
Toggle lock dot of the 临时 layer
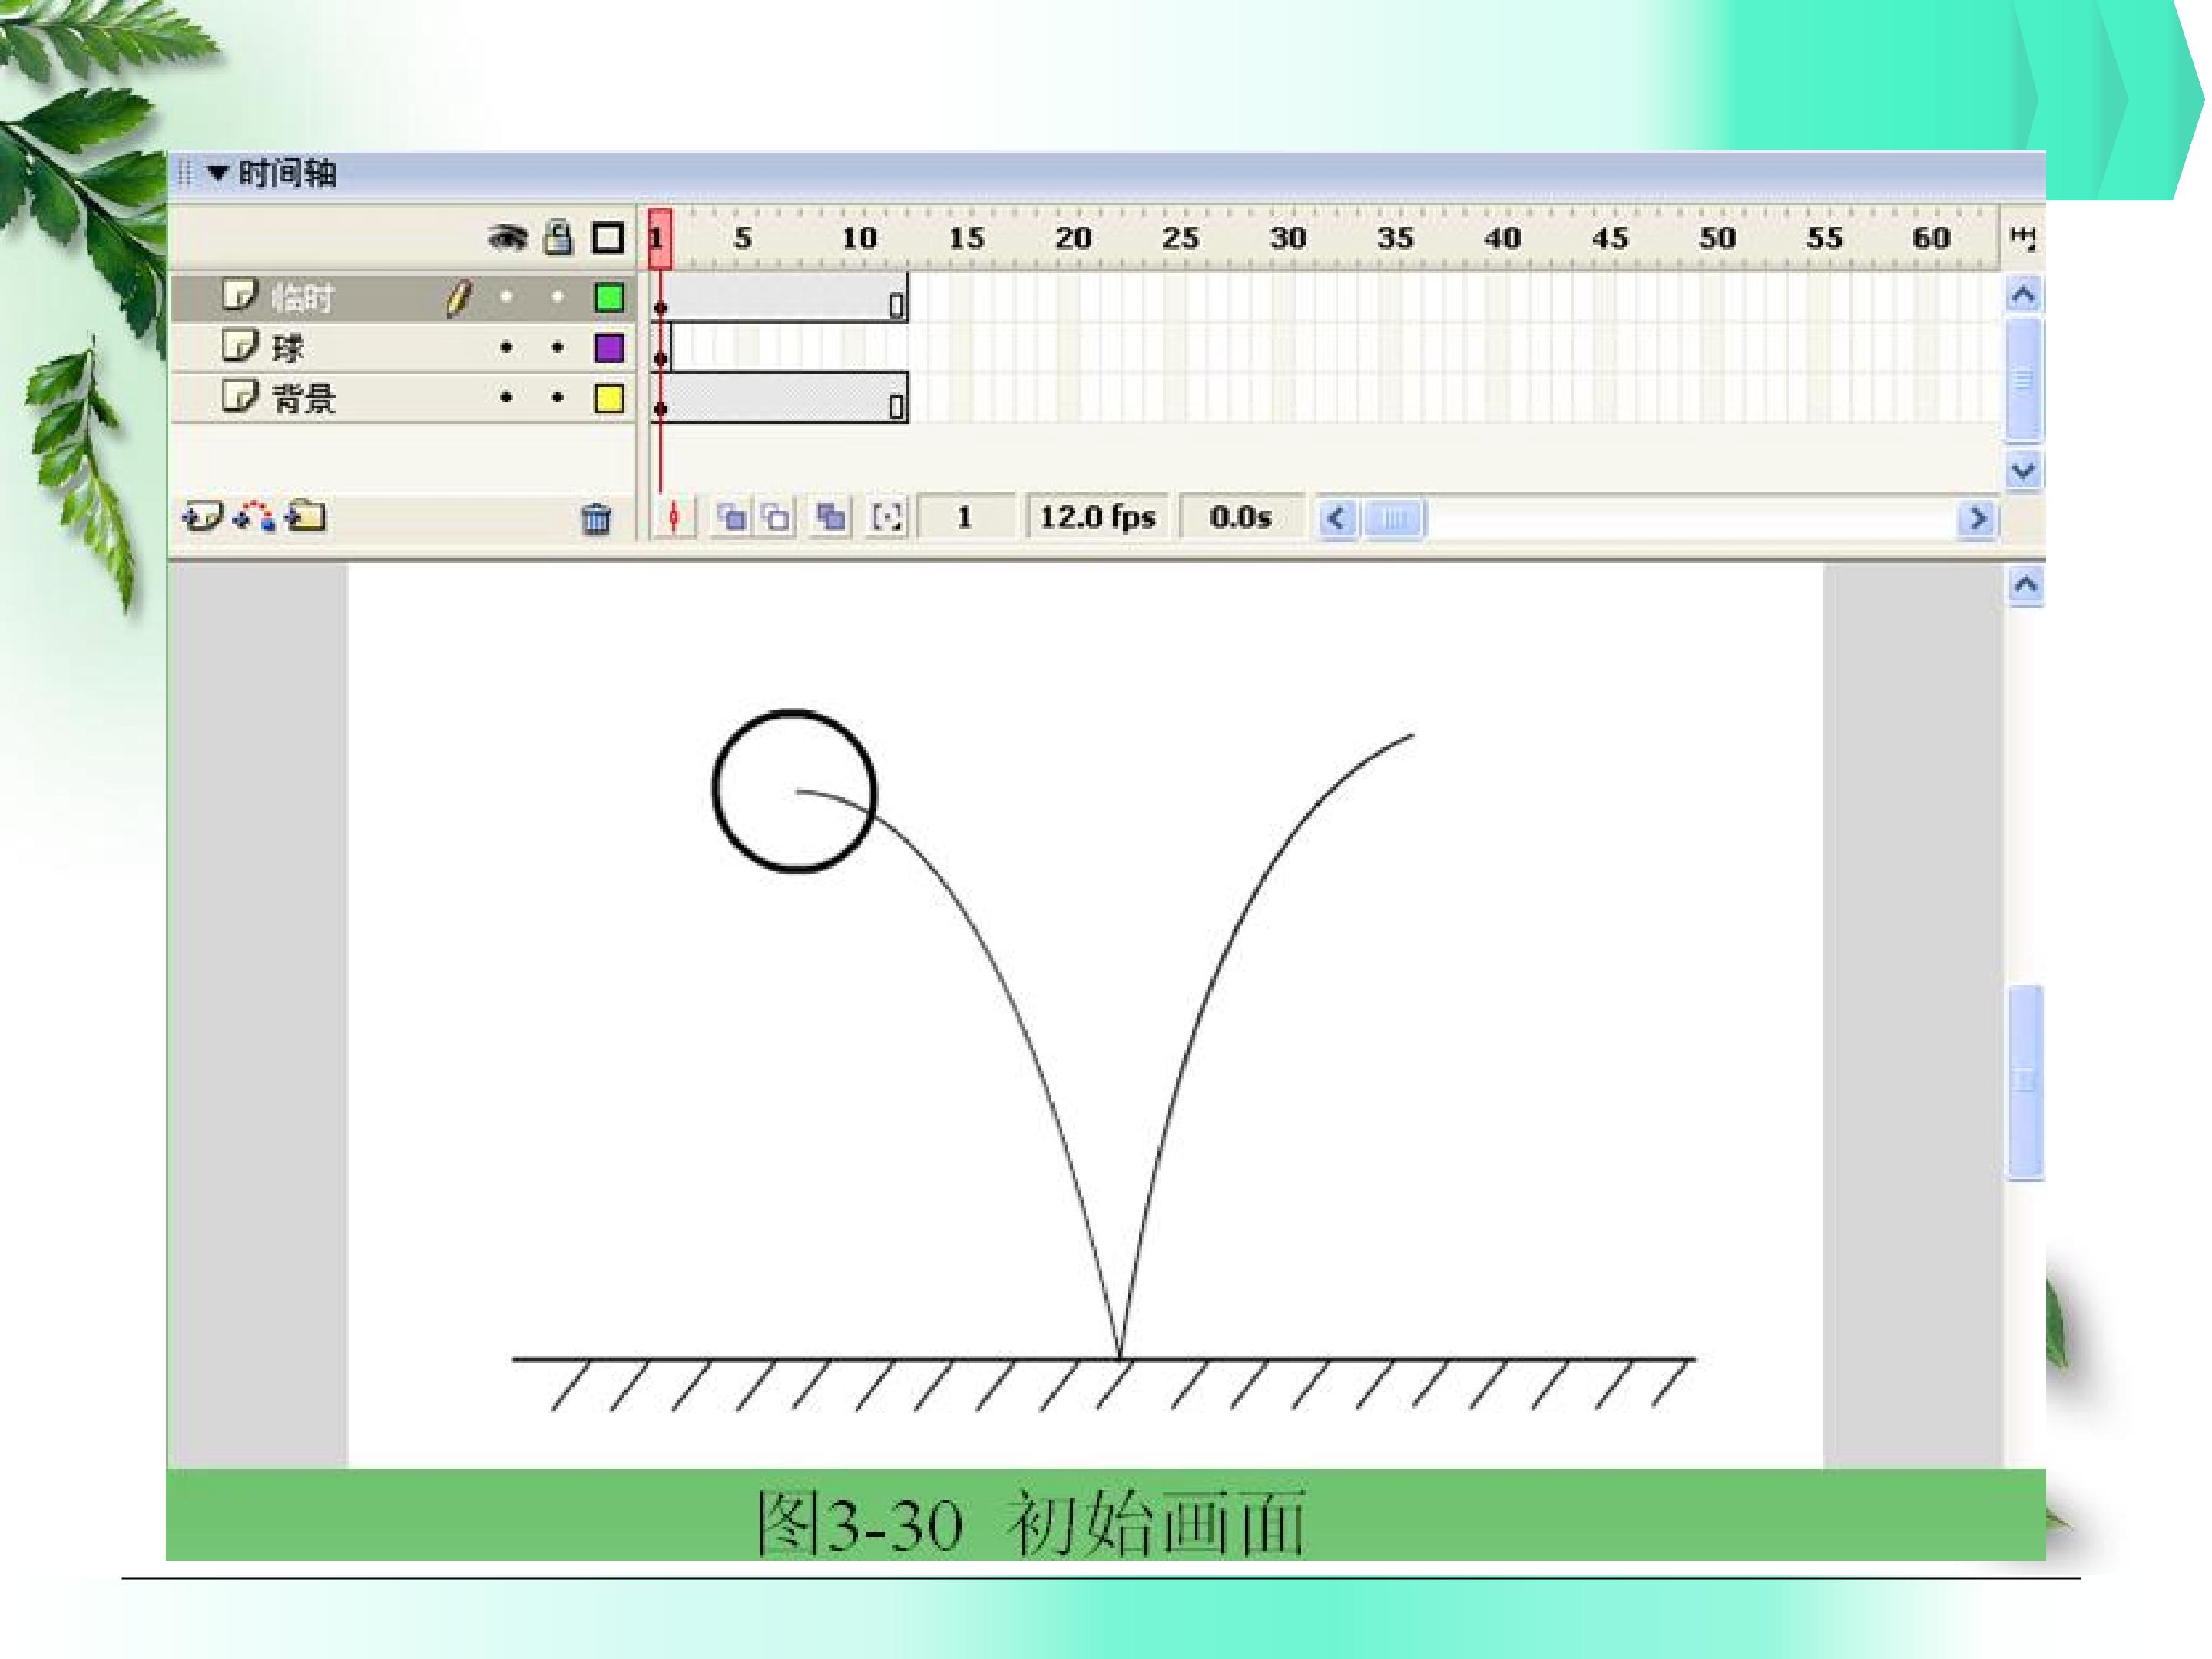coord(557,297)
